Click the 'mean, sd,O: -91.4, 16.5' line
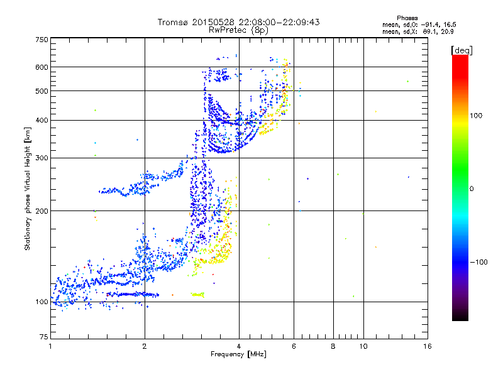This screenshot has width=503, height=377. [x=419, y=25]
